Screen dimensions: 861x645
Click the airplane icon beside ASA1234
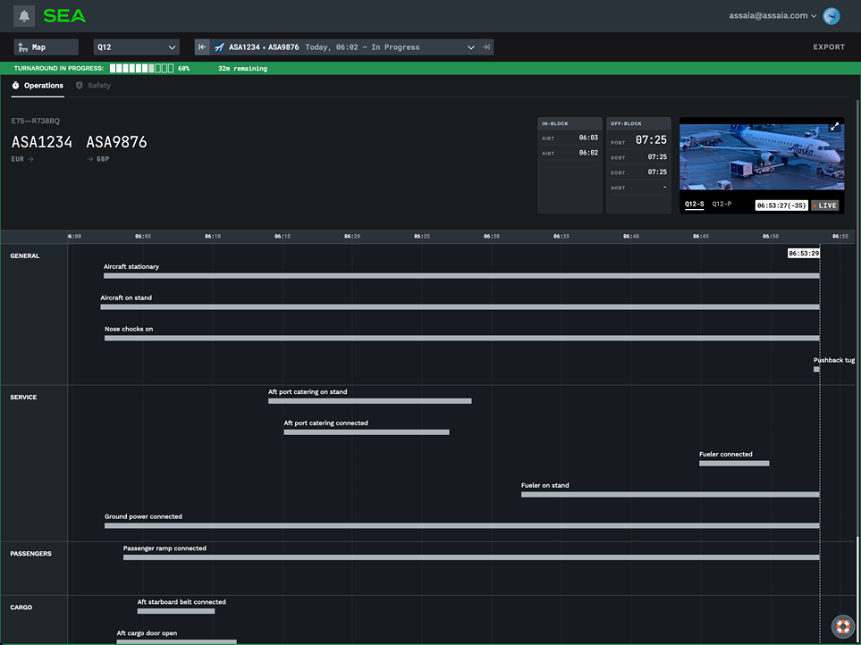click(x=219, y=47)
